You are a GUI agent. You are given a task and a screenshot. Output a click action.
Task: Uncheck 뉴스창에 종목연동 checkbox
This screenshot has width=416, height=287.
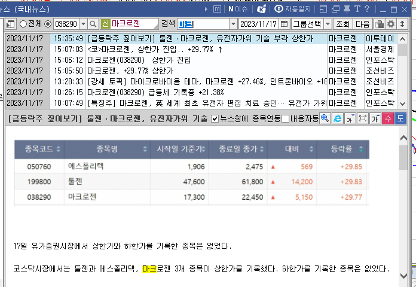point(215,118)
